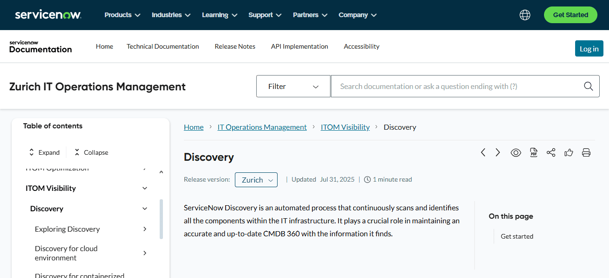Select Technical Documentation nav item
609x278 pixels.
click(163, 46)
